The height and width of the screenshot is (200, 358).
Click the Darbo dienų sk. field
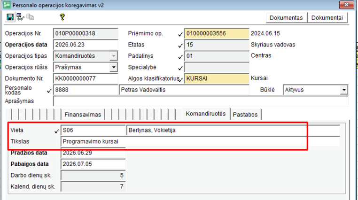tap(93, 176)
